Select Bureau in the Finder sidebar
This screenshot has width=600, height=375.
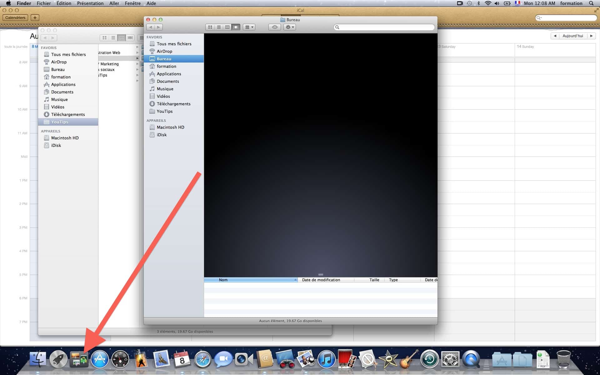pyautogui.click(x=164, y=58)
